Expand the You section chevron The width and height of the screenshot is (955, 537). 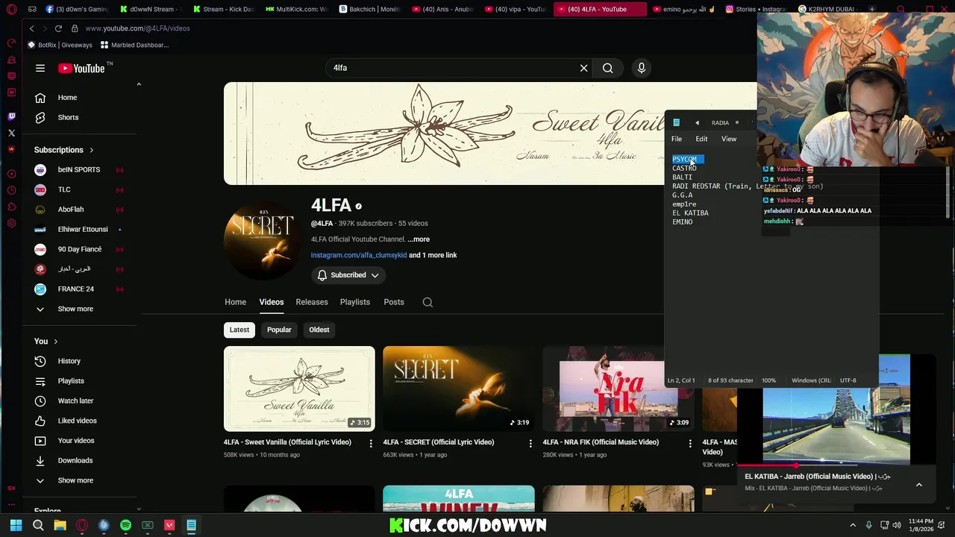coord(55,342)
